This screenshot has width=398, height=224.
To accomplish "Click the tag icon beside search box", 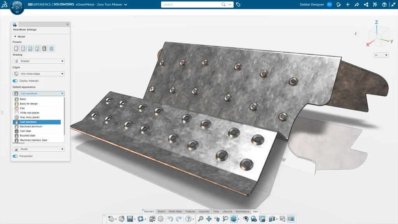I will click(x=238, y=5).
